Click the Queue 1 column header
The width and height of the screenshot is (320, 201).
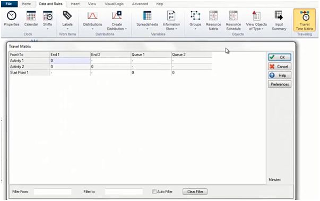[x=151, y=54]
